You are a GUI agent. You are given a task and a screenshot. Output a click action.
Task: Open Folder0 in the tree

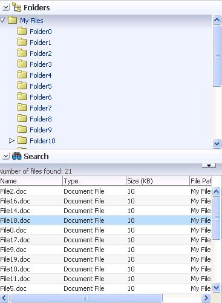[x=41, y=32]
